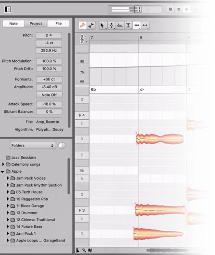Expand the 13 Drummer folder
The width and height of the screenshot is (215, 255).
(8, 213)
